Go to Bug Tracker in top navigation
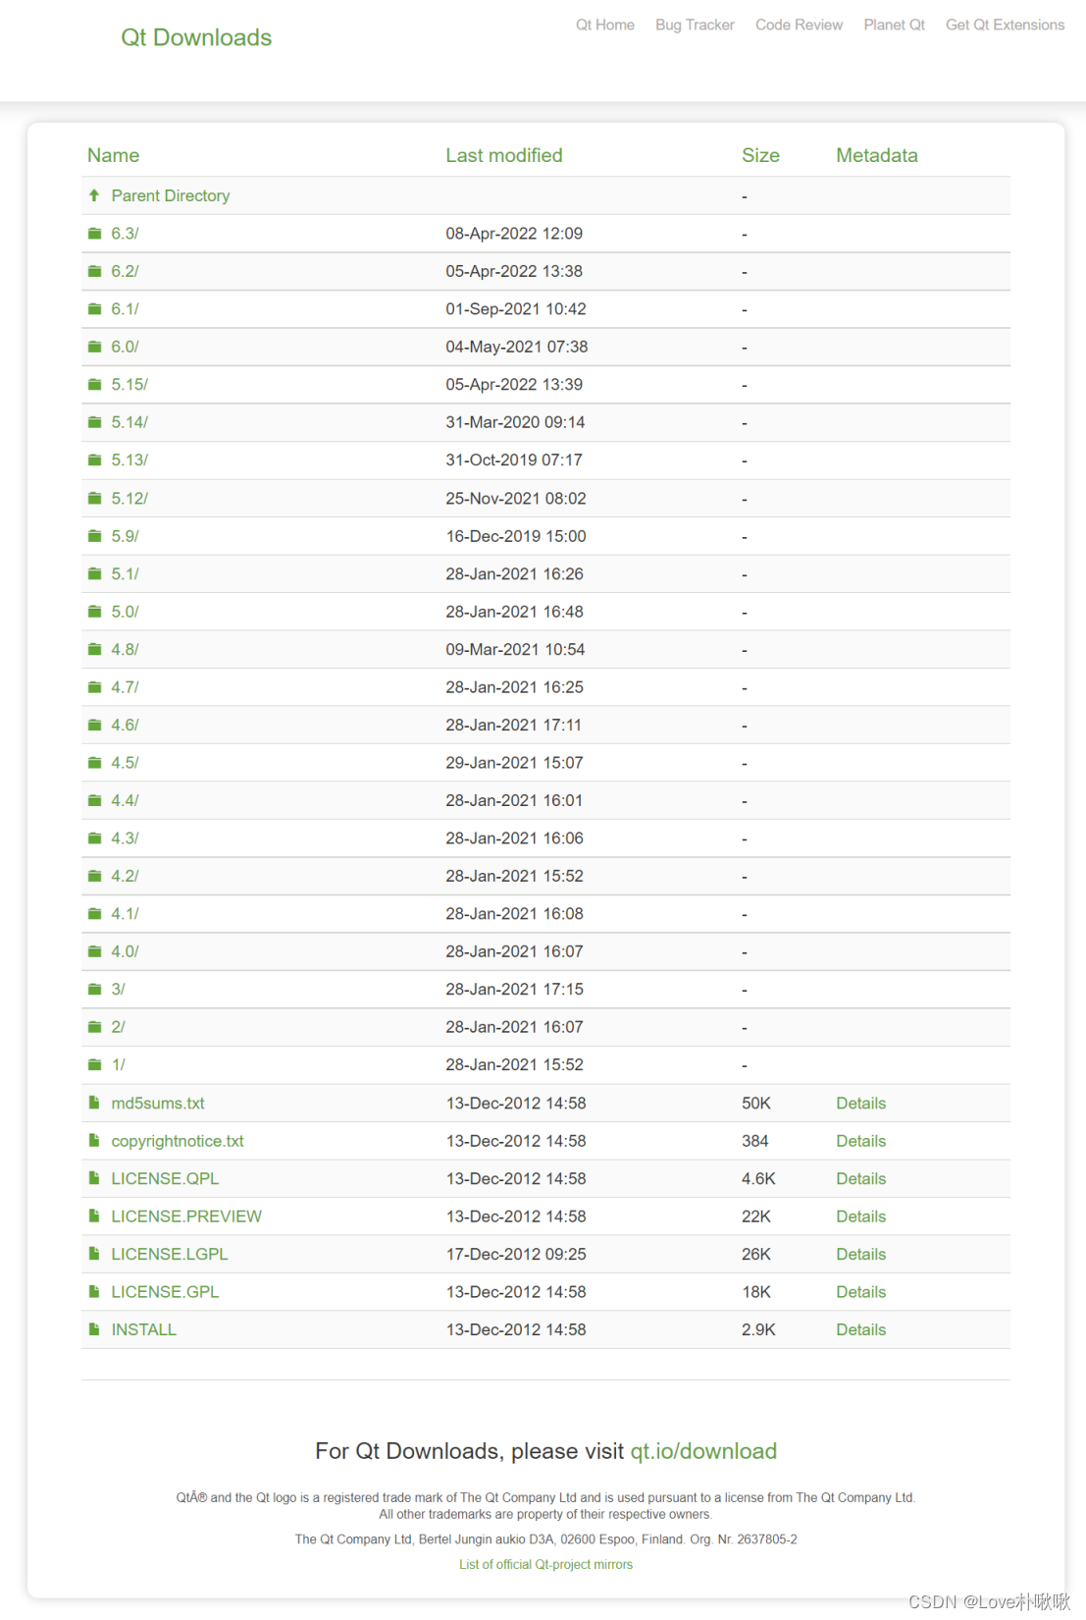Screen dimensions: 1086x1620 [x=695, y=25]
